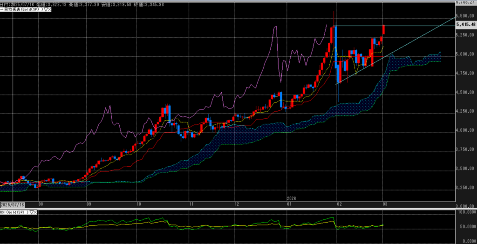Click the 5,000.00 price axis label
This screenshot has height=244, width=477.
466,54
